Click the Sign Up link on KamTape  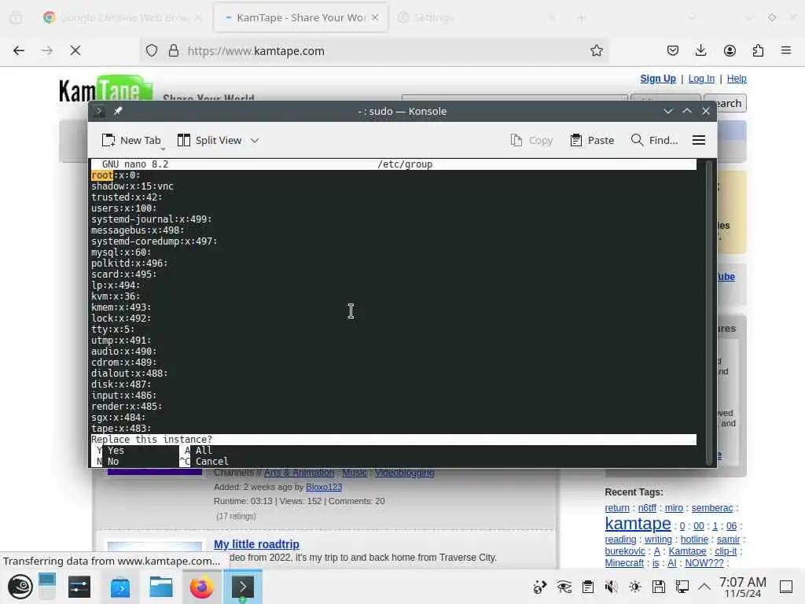(x=658, y=79)
